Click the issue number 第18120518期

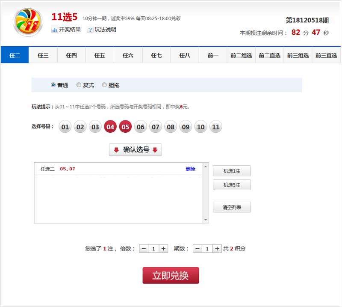(307, 20)
